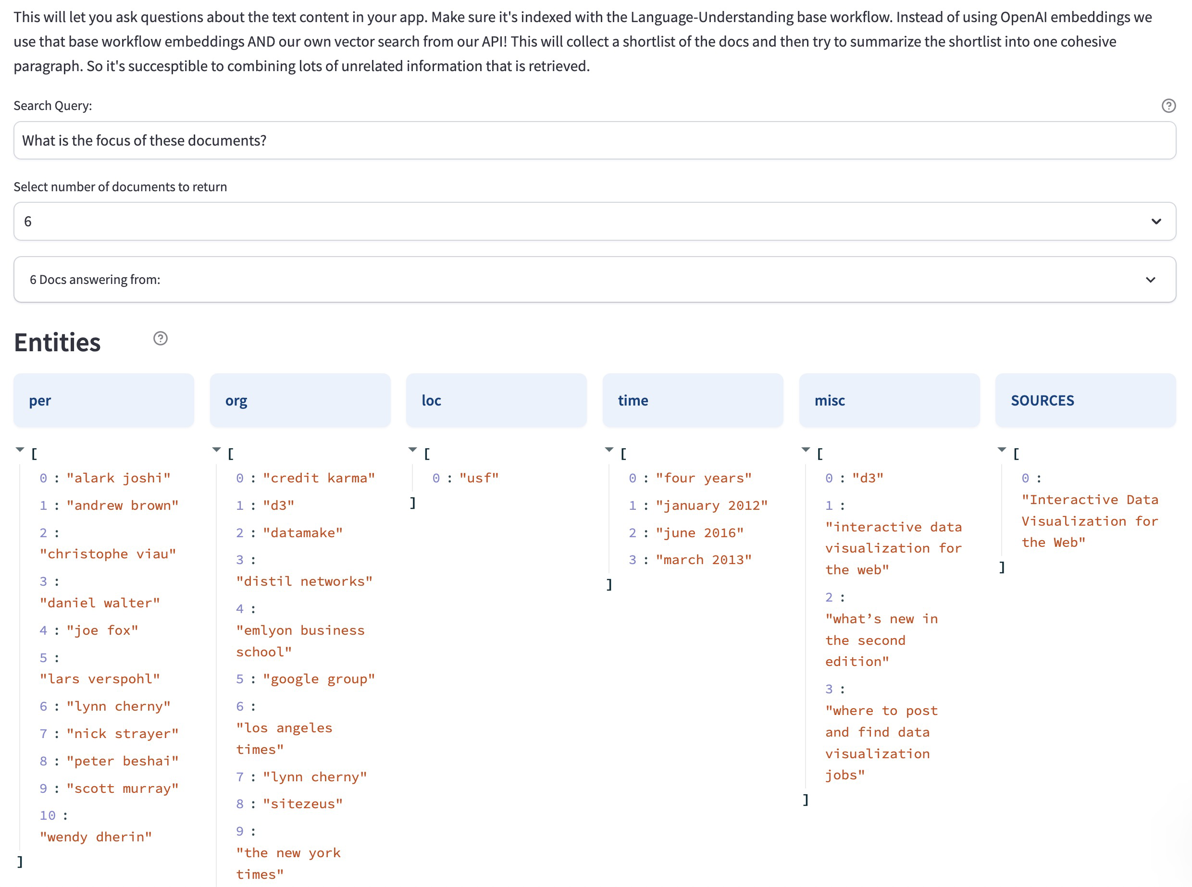Click the help icon next to Entities heading
1192x887 pixels.
point(160,338)
